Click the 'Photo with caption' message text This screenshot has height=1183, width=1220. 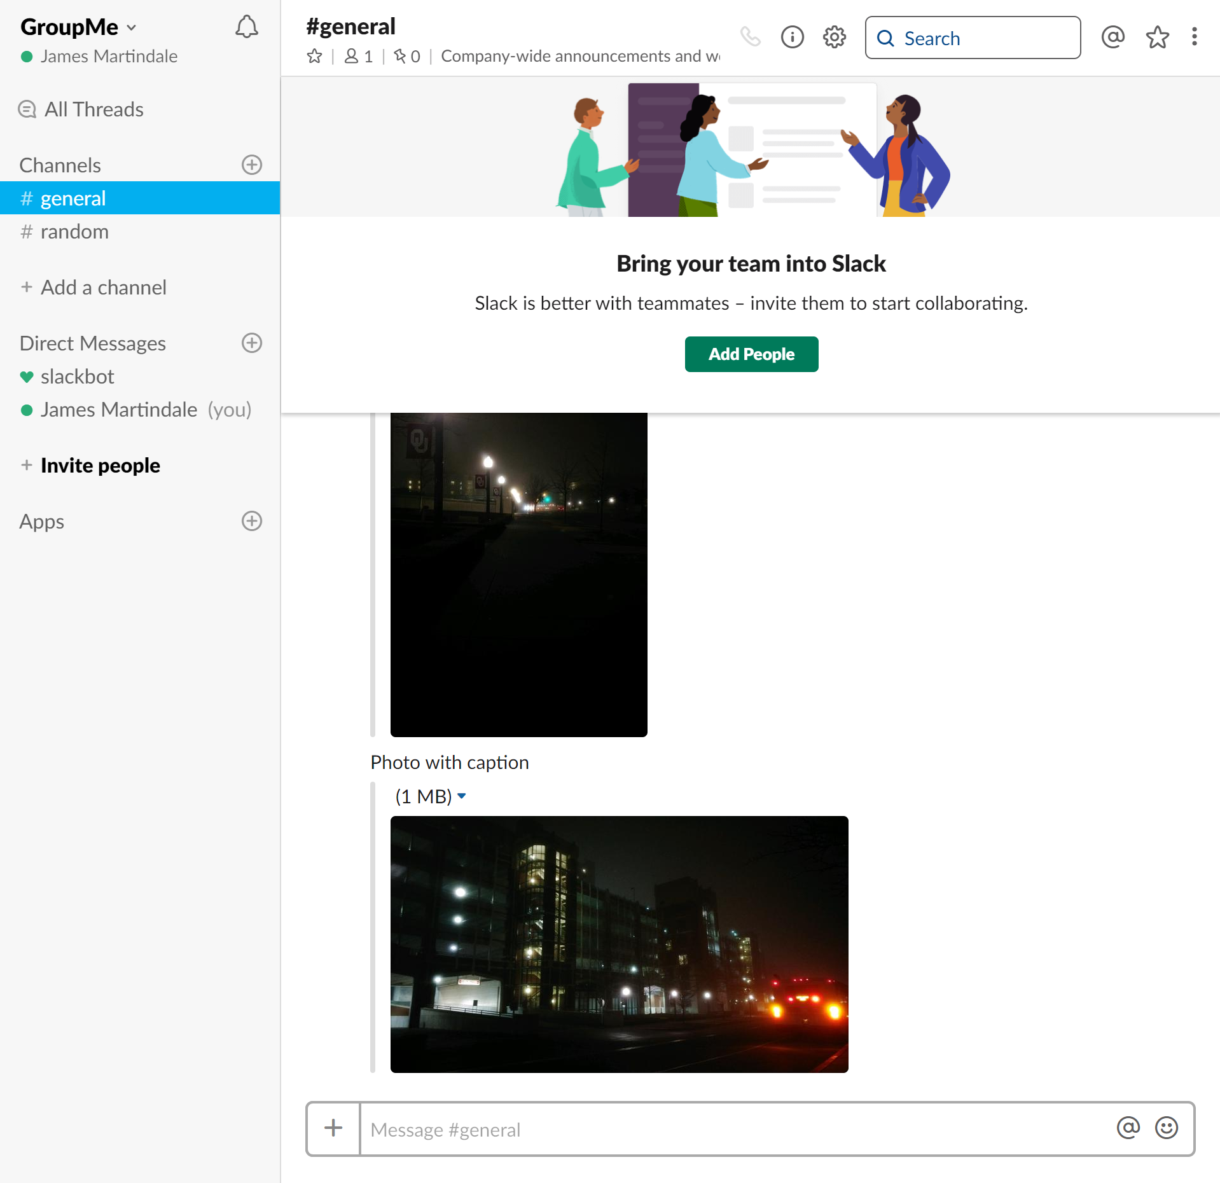[450, 763]
